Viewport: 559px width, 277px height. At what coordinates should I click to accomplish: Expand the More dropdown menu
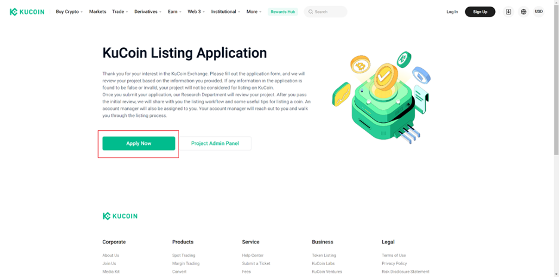pyautogui.click(x=254, y=12)
